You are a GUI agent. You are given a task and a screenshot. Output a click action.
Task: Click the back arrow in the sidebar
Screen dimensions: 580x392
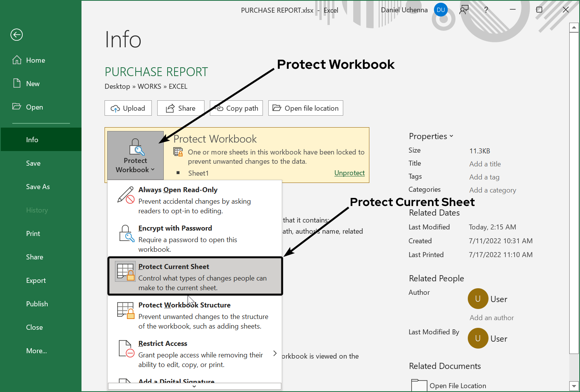(x=16, y=35)
